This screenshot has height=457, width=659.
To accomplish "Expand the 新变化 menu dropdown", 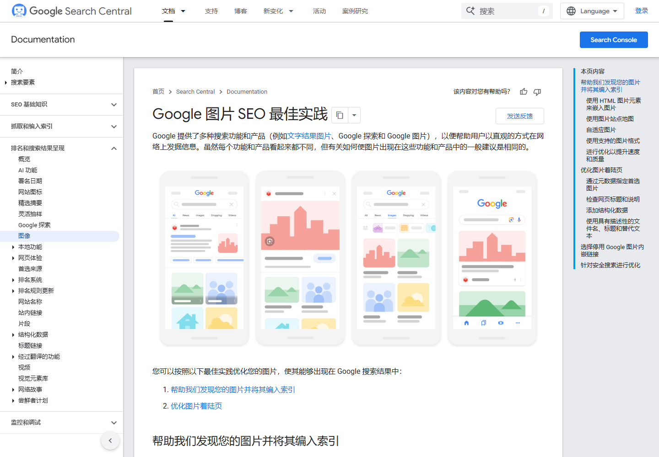I will [x=291, y=11].
